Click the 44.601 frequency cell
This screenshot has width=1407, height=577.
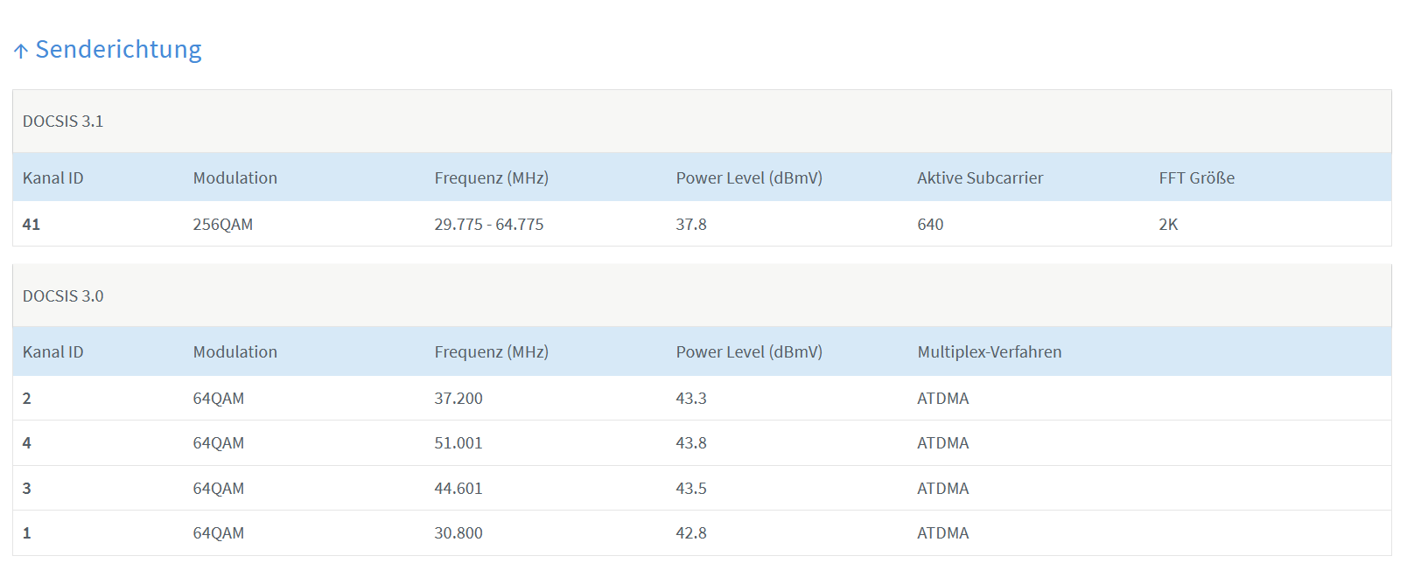[458, 489]
